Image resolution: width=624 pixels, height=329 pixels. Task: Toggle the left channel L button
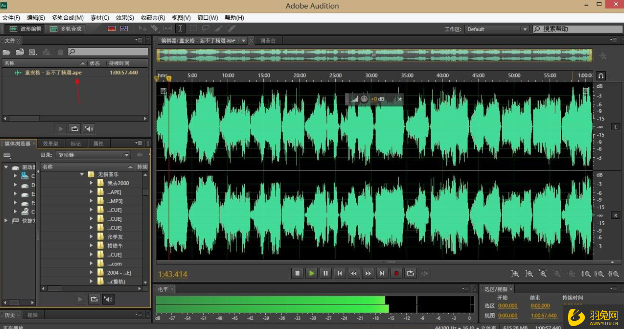click(x=615, y=127)
